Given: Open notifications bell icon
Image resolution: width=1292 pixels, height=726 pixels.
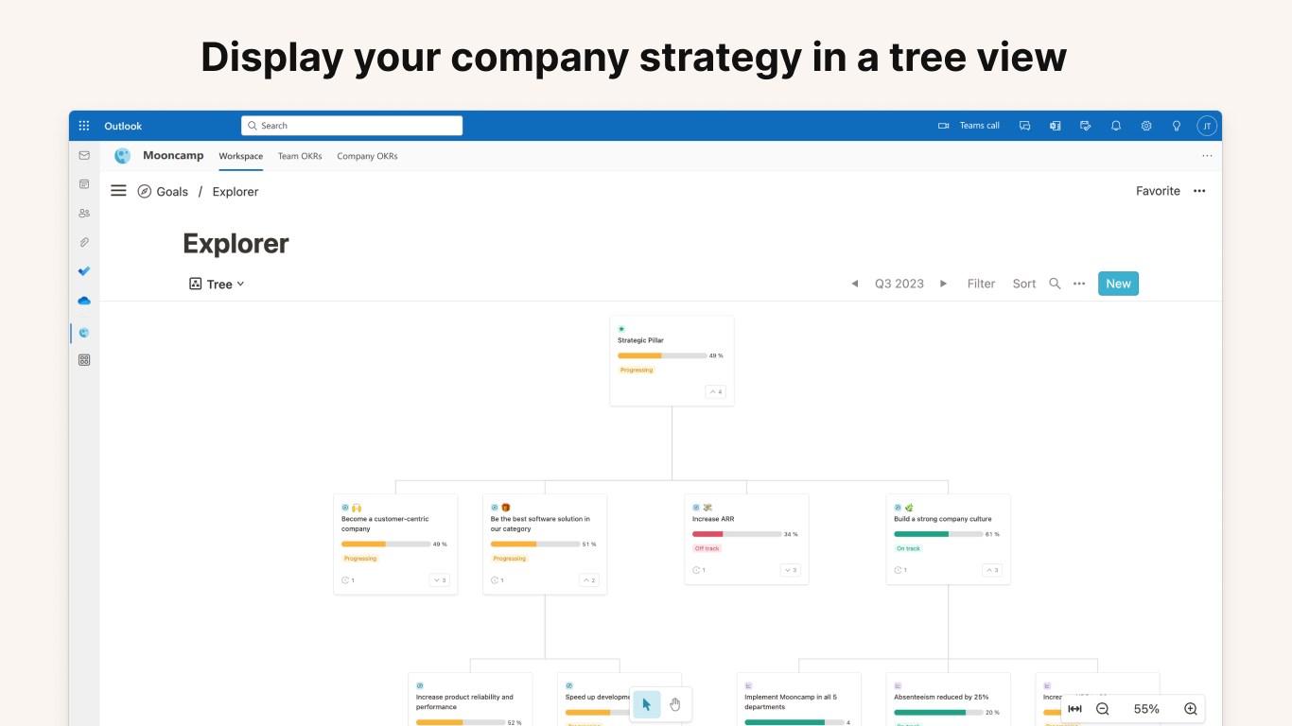Looking at the screenshot, I should (1116, 126).
